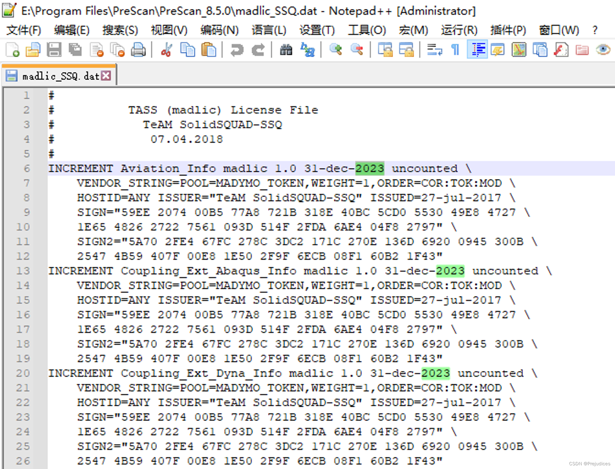Open the Replace toolbar icon
The image size is (615, 469).
(307, 50)
